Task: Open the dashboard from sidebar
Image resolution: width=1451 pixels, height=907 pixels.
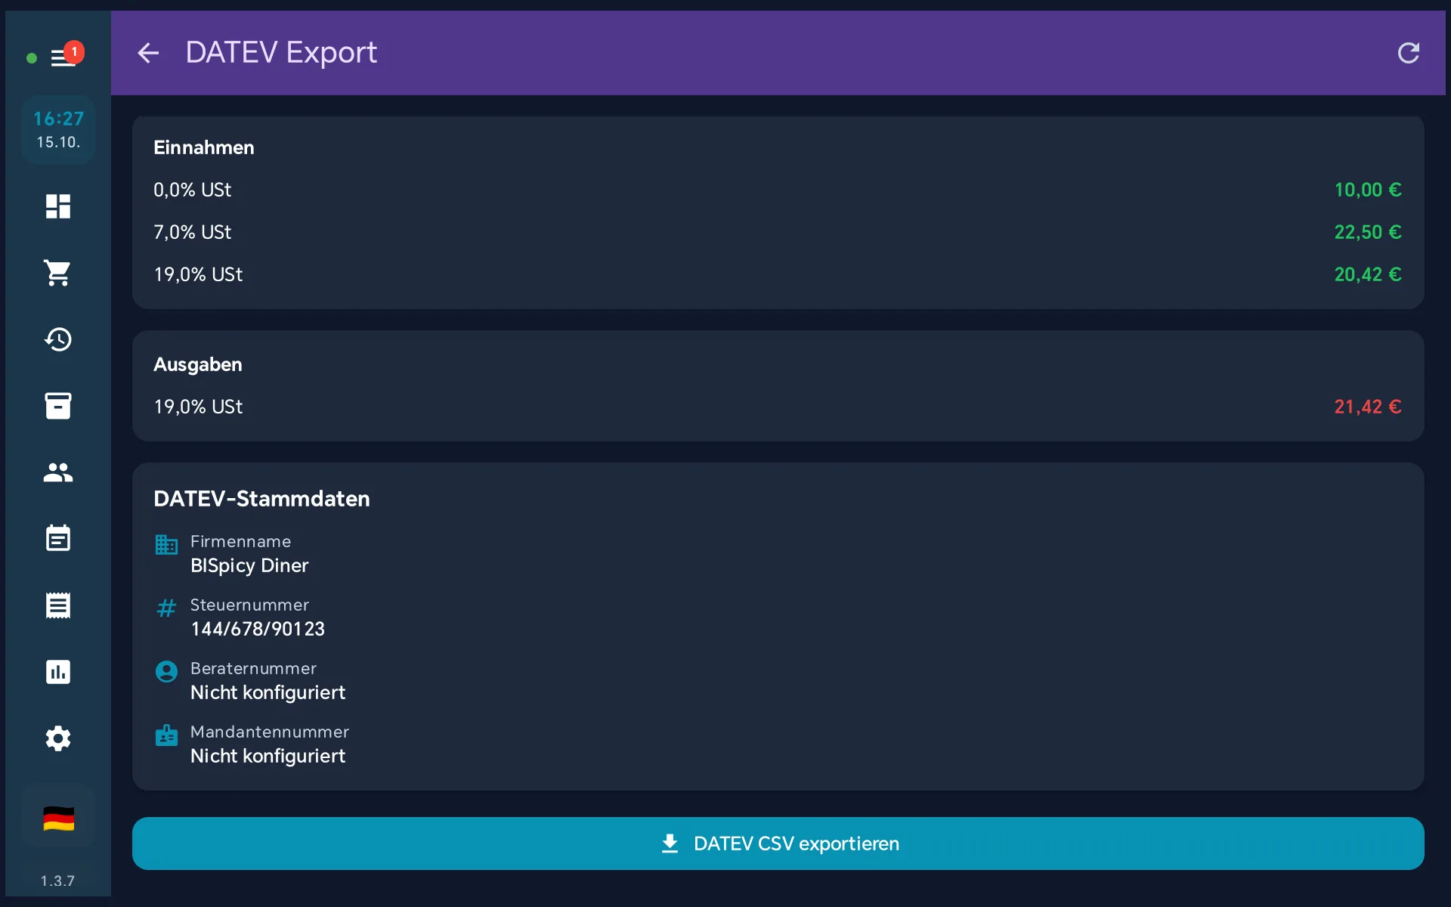Action: click(58, 206)
